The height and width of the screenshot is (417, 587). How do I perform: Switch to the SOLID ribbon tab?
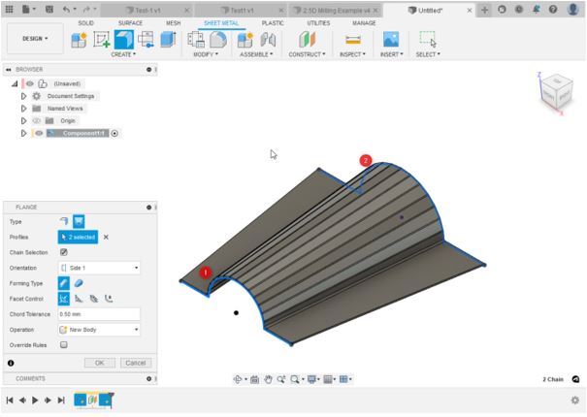coord(85,23)
